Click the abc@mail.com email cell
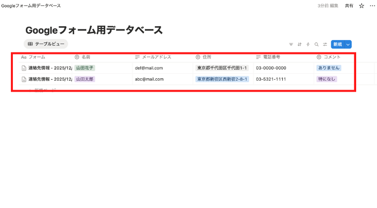This screenshot has height=208, width=377. (x=149, y=79)
